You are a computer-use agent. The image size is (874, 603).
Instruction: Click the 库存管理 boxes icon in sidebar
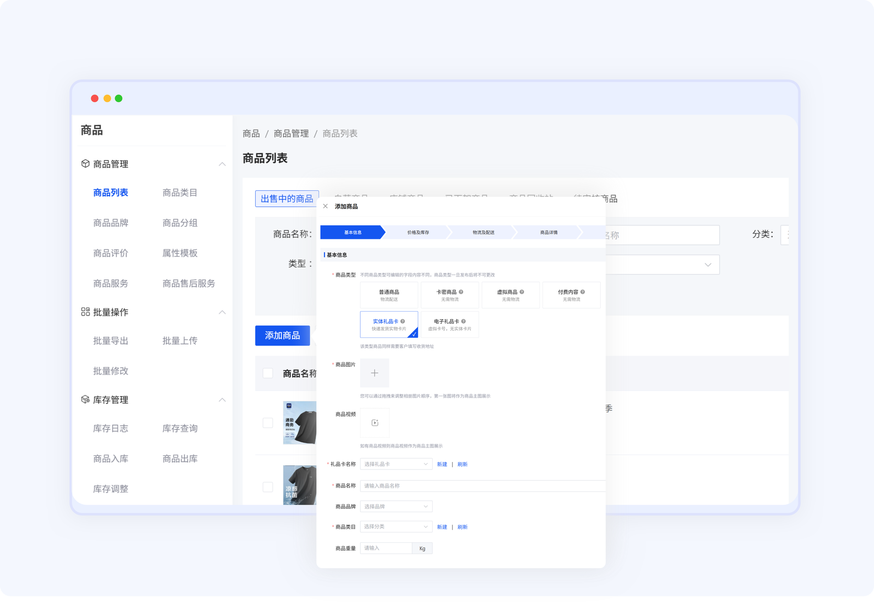85,400
